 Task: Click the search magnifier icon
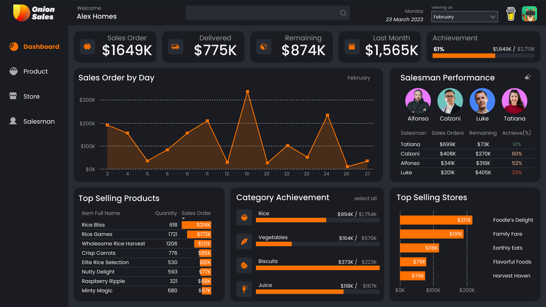(343, 13)
